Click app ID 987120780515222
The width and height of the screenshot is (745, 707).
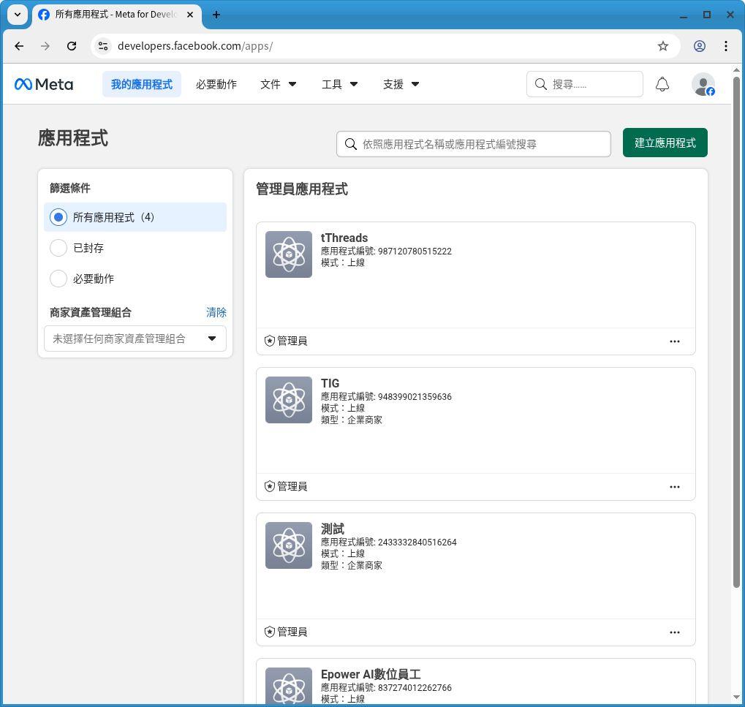click(x=415, y=251)
